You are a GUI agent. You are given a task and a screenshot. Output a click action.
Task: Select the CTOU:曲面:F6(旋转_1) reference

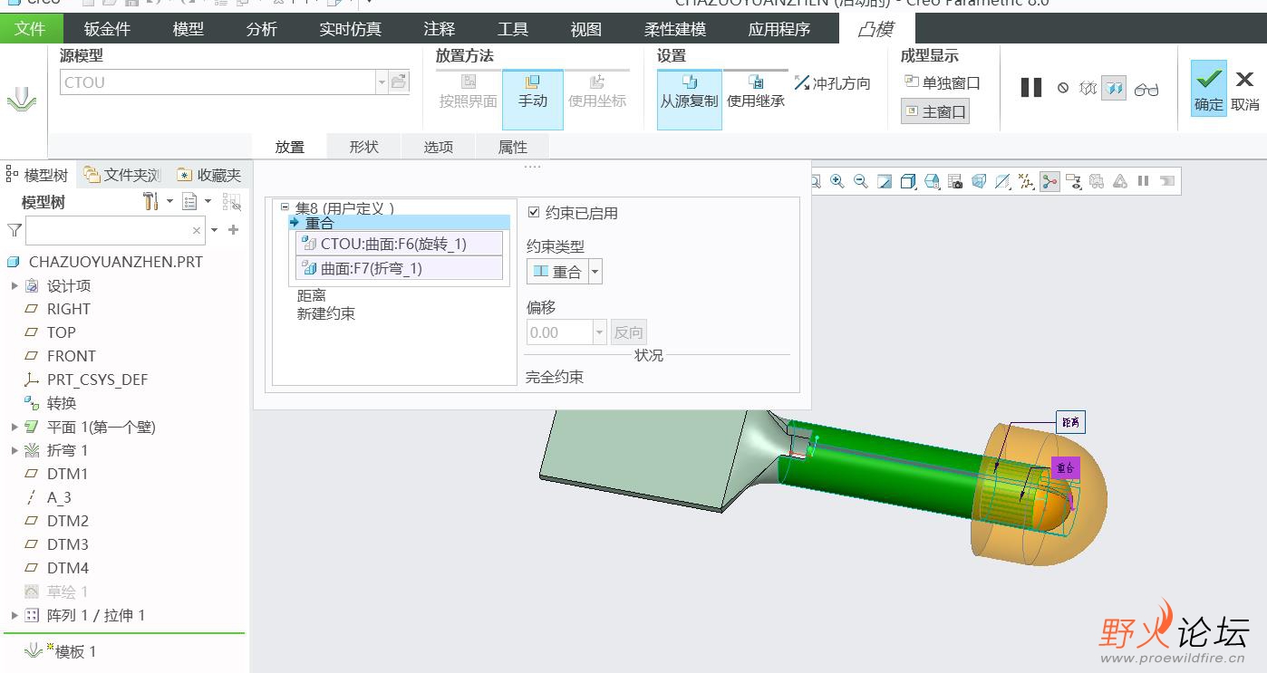399,244
